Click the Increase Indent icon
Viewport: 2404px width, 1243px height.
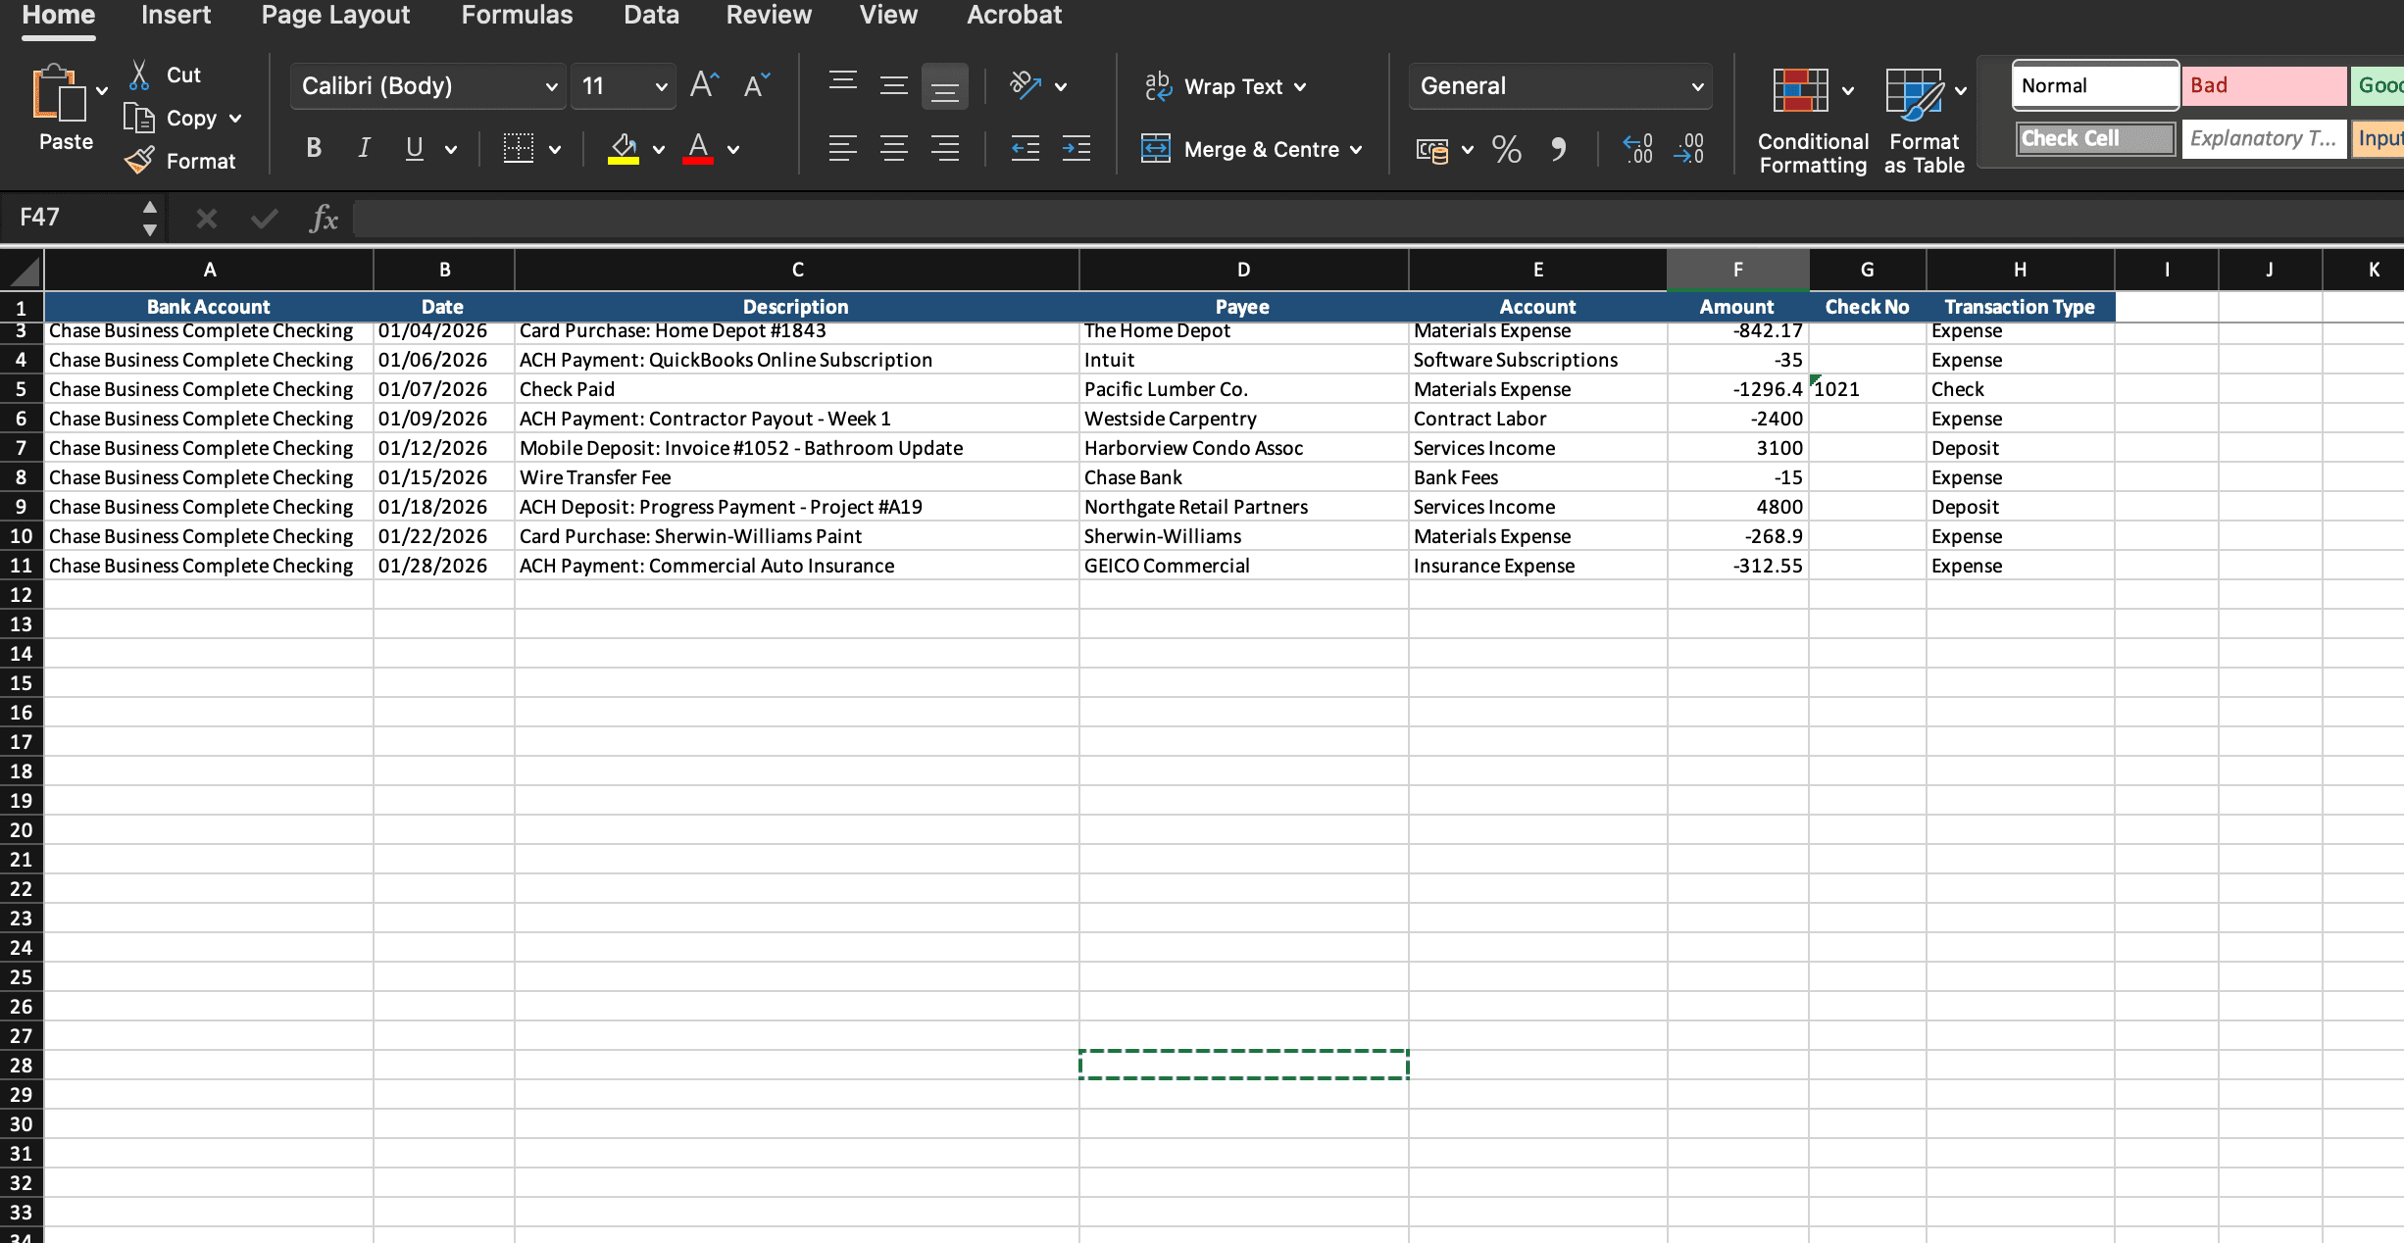[1076, 148]
